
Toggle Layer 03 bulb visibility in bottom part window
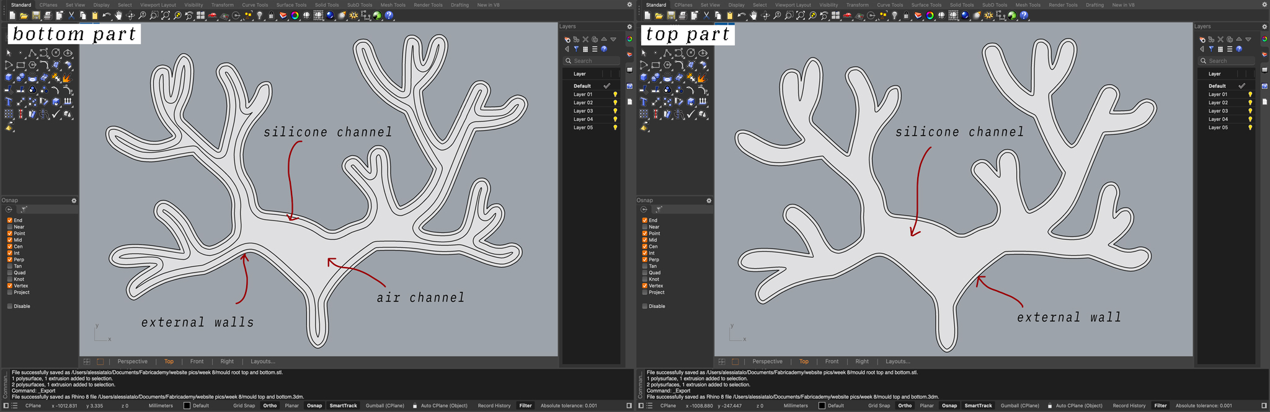[615, 111]
